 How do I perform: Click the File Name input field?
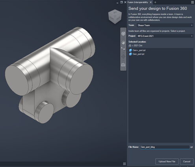165,147
